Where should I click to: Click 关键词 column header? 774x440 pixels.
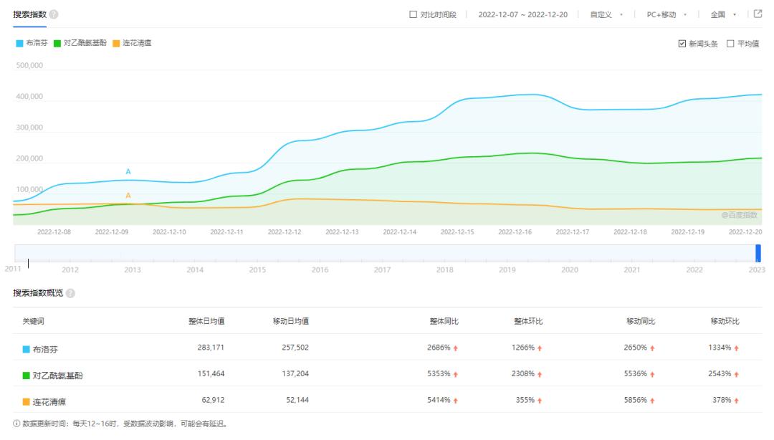click(x=33, y=321)
